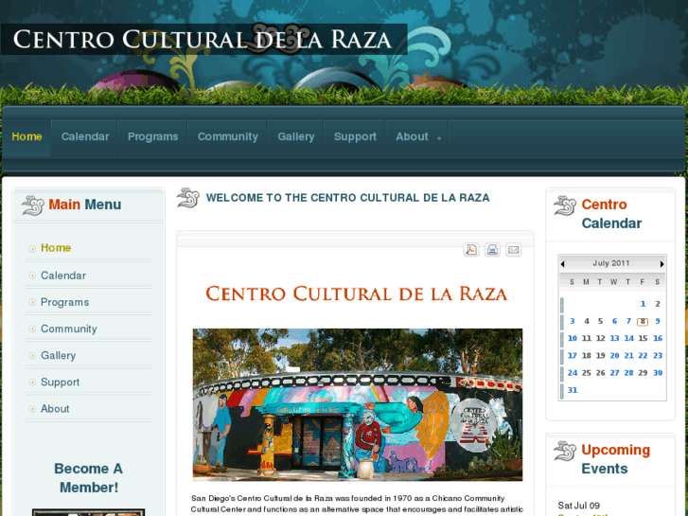
Task: Select July 22 in the calendar
Action: coord(643,356)
